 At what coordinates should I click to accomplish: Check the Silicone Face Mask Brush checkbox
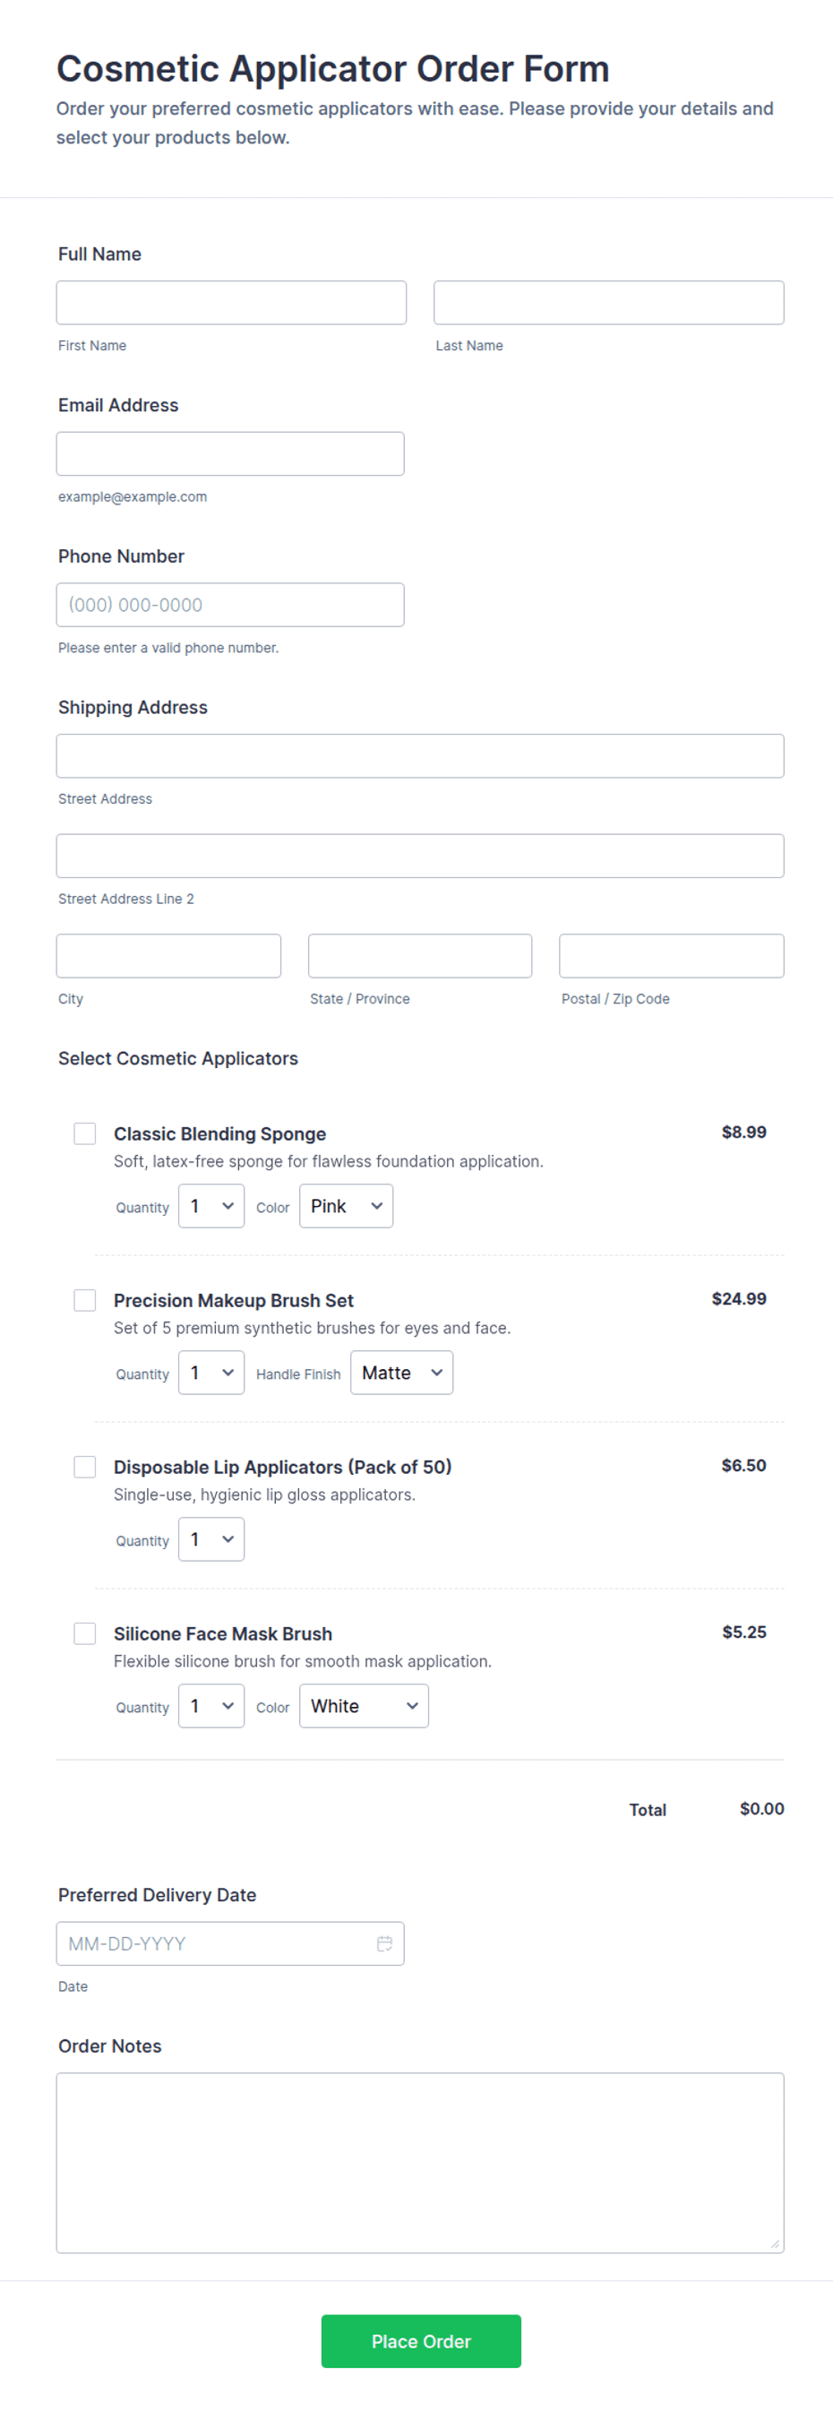tap(85, 1633)
